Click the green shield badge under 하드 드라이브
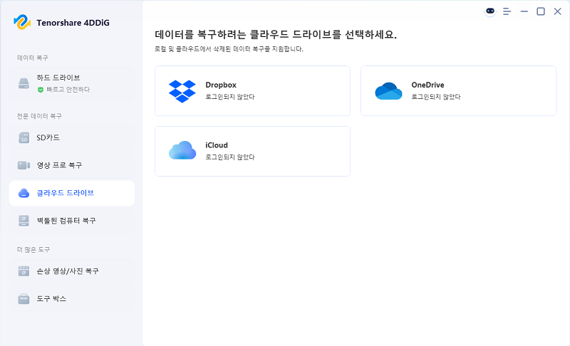The height and width of the screenshot is (346, 570). [41, 90]
